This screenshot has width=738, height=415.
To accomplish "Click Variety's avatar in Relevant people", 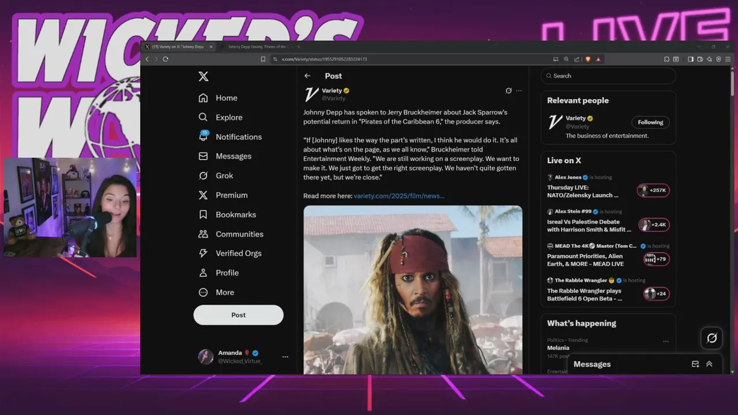I will [x=555, y=122].
